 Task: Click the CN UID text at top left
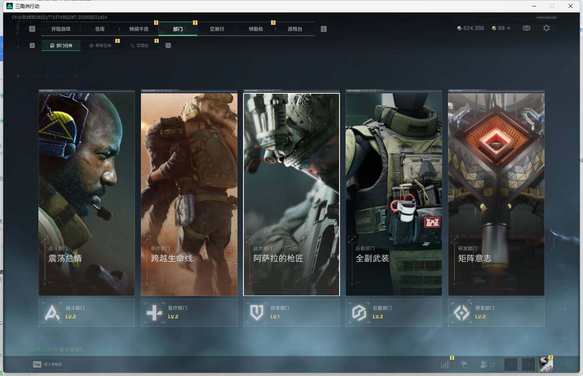click(x=60, y=17)
